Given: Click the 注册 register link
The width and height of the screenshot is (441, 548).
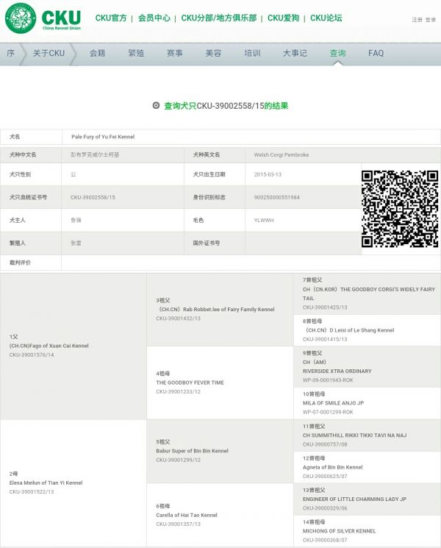Looking at the screenshot, I should (x=417, y=20).
